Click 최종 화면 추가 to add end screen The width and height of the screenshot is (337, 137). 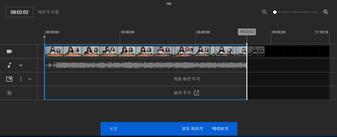(x=187, y=79)
